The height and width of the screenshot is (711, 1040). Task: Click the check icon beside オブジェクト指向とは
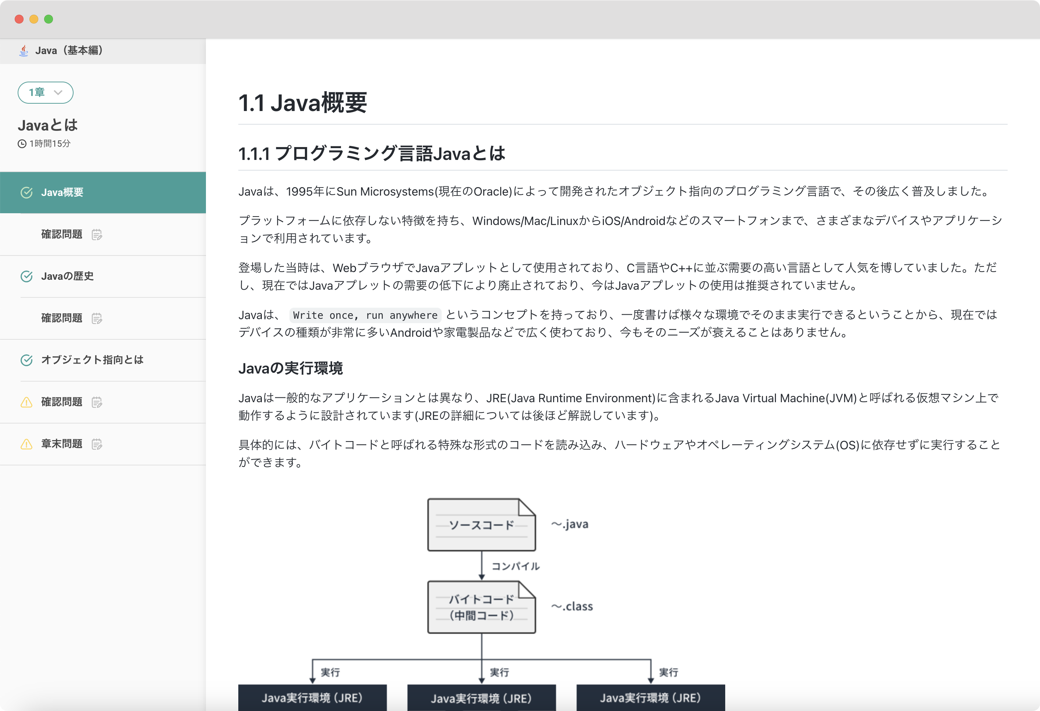[26, 360]
